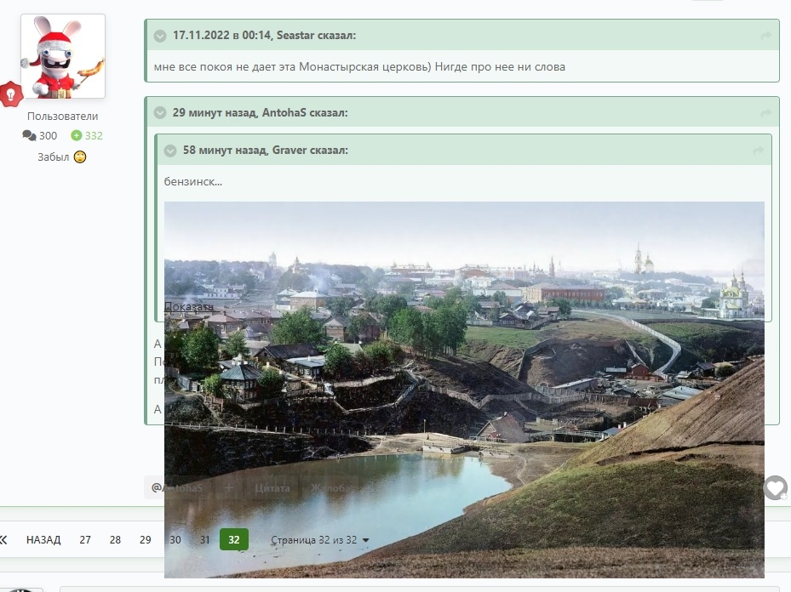Open green reputation plus icon
Image resolution: width=791 pixels, height=592 pixels.
pos(76,135)
